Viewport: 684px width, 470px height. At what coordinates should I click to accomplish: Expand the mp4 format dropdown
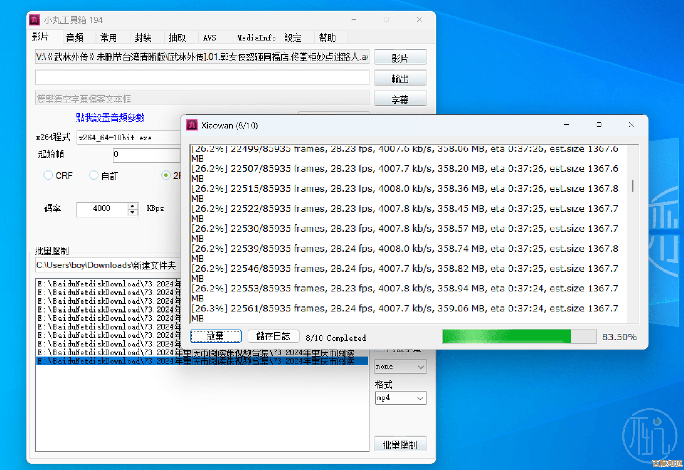tap(400, 398)
